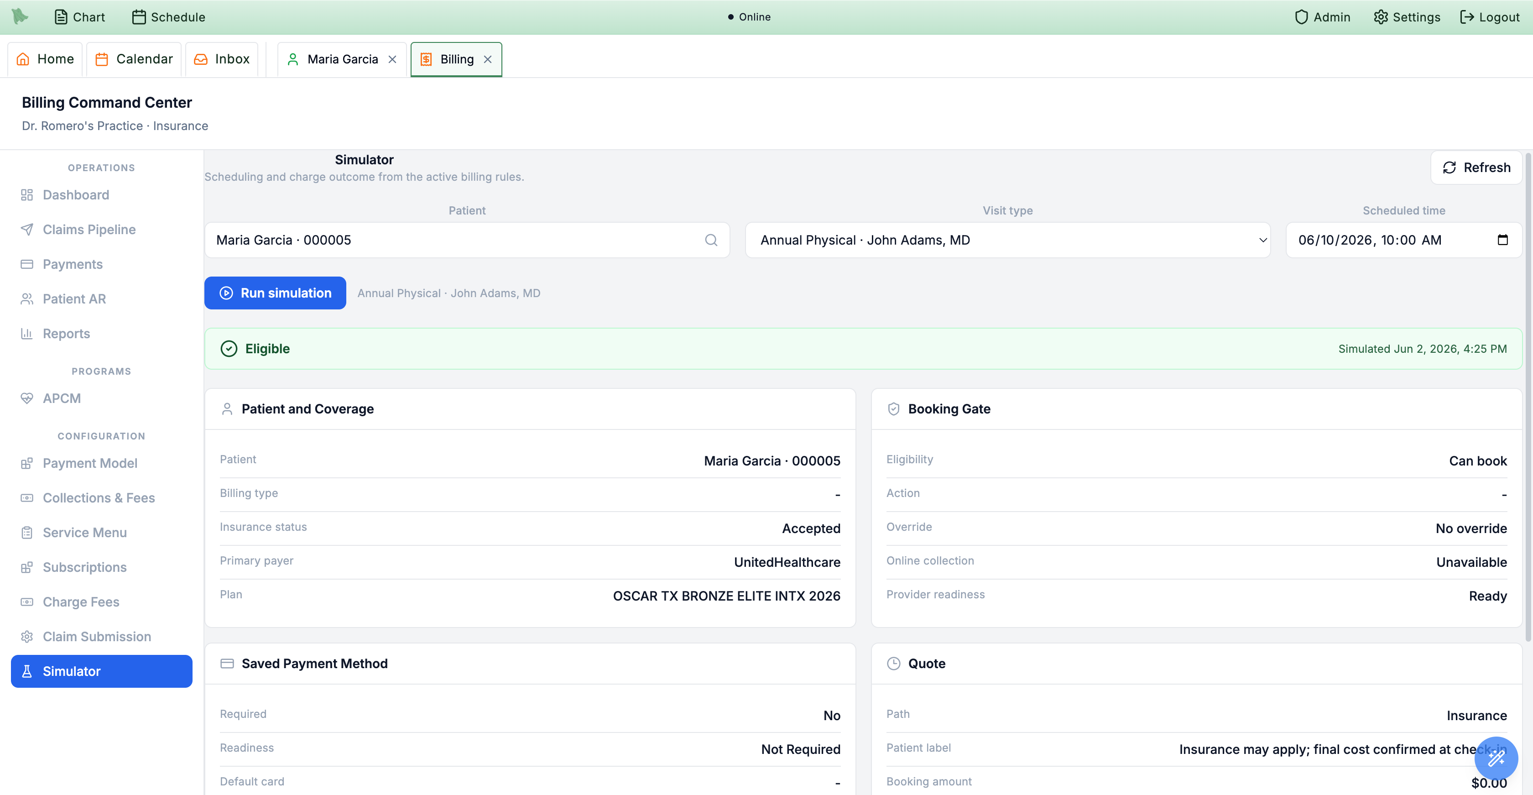Image resolution: width=1533 pixels, height=795 pixels.
Task: Click the Quote clock icon
Action: (893, 664)
